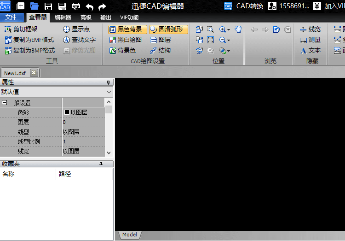Toggle the 黑色背景 setting
Viewport: 345px width, 241px height.
click(x=127, y=29)
